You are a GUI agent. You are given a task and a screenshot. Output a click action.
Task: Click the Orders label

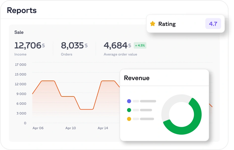click(67, 54)
